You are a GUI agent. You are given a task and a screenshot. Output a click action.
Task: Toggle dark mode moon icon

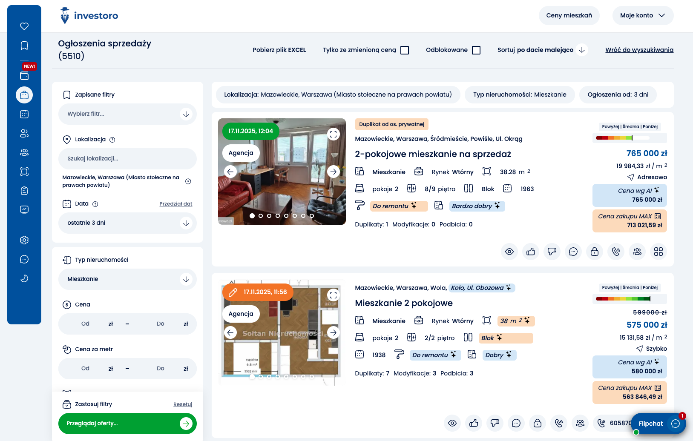[x=24, y=278]
